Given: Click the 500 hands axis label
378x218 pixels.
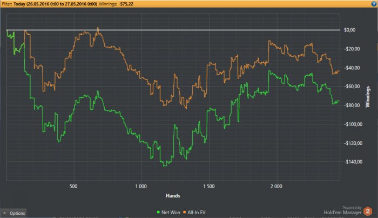Looking at the screenshot, I should pos(73,187).
